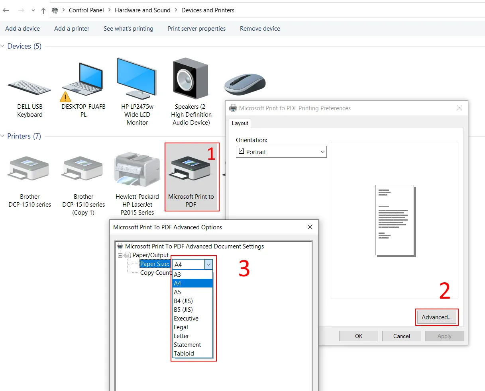Choose Executive paper size
This screenshot has width=485, height=391.
point(192,318)
